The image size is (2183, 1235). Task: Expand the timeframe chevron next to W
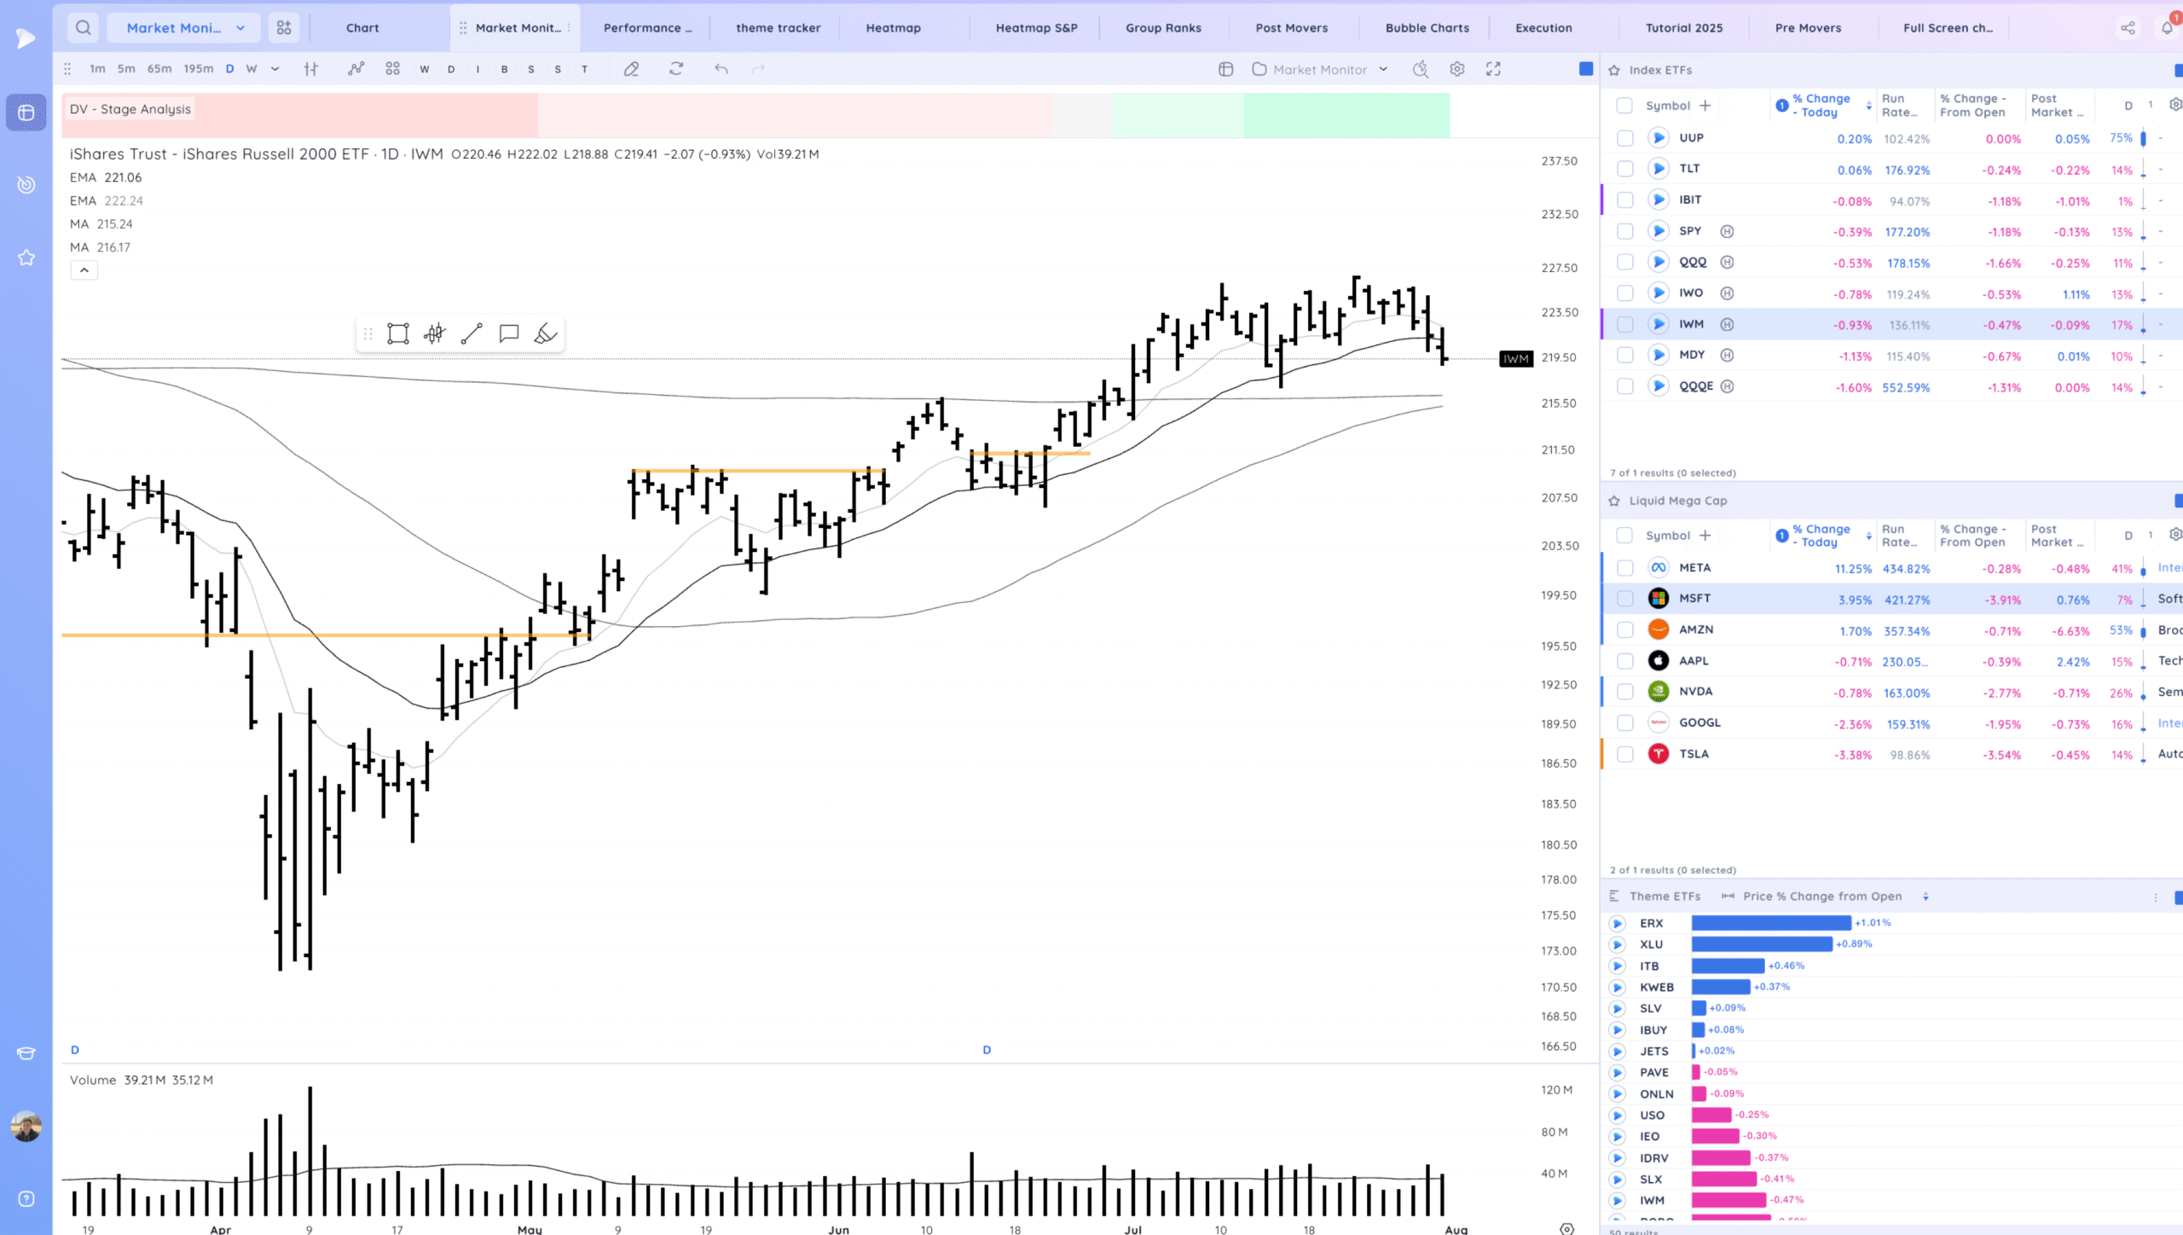275,69
